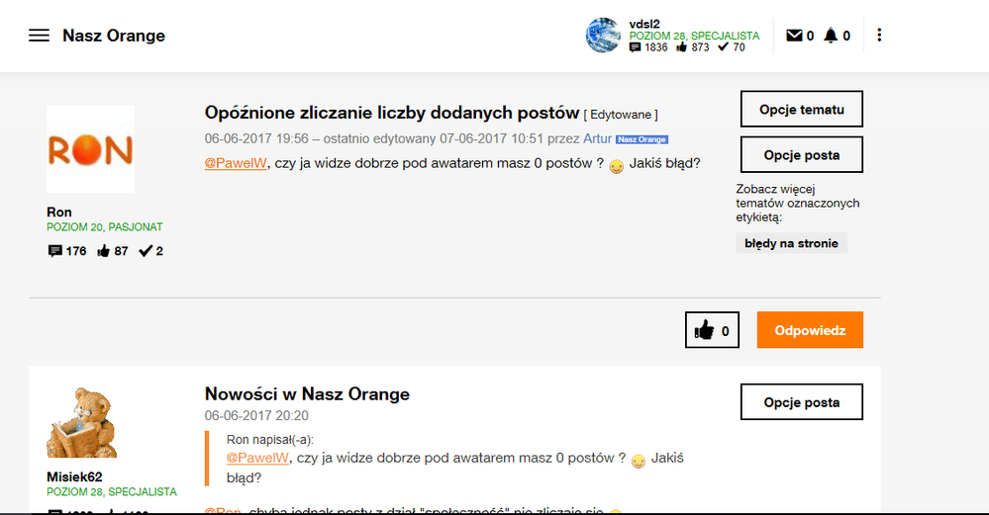The image size is (989, 515).
Task: Click the Ron napisał(-a): quote header
Action: (x=270, y=440)
